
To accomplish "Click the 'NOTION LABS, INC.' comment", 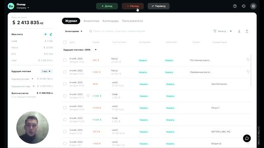I will (x=221, y=132).
